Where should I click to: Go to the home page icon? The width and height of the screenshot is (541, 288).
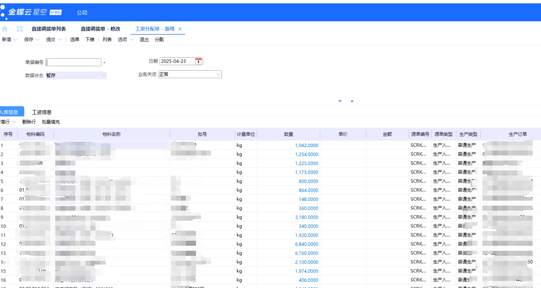click(5, 29)
